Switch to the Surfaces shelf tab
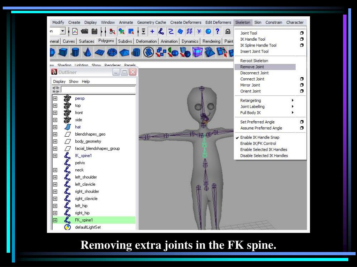357x267 pixels. point(86,41)
